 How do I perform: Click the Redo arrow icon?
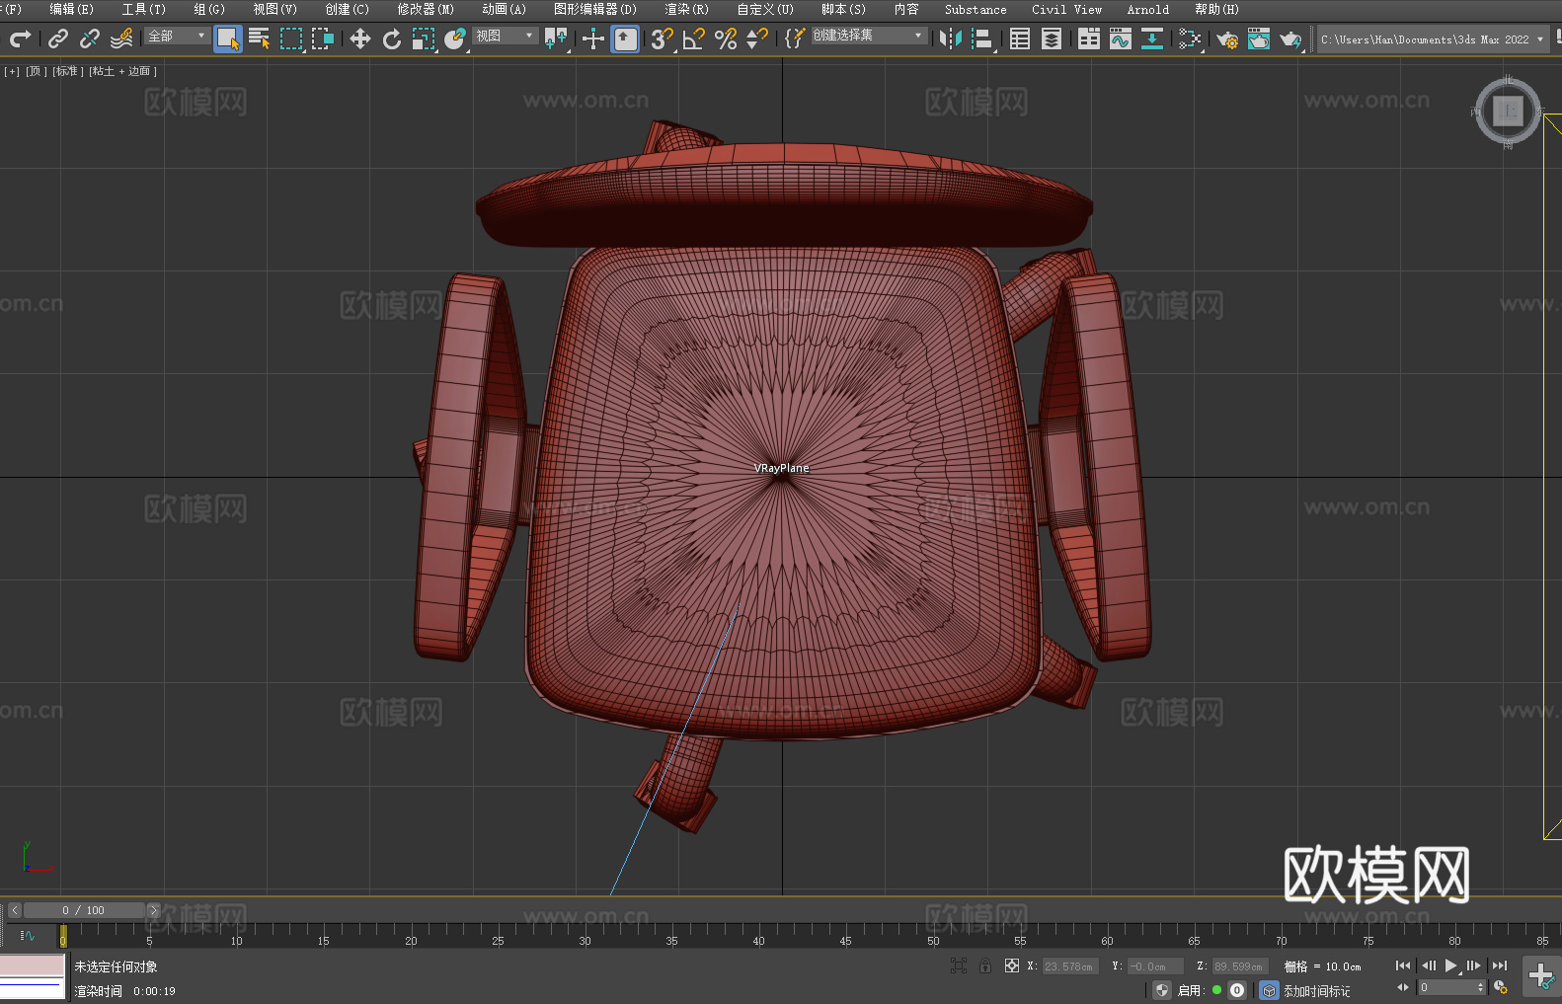(x=20, y=39)
